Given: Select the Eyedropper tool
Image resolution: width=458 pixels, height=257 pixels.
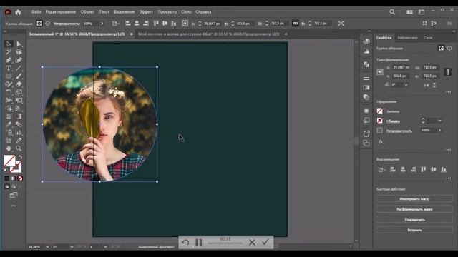Looking at the screenshot, I should (9, 124).
